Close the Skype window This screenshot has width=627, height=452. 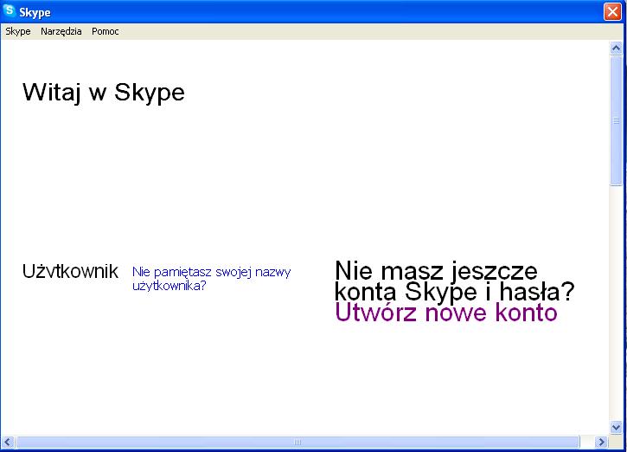pyautogui.click(x=612, y=11)
